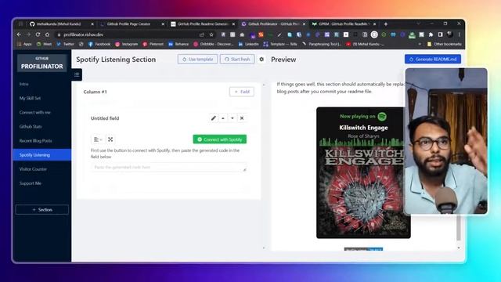The width and height of the screenshot is (501, 282).
Task: Switch to the mehulkundu GitHub tab
Action: tap(59, 24)
